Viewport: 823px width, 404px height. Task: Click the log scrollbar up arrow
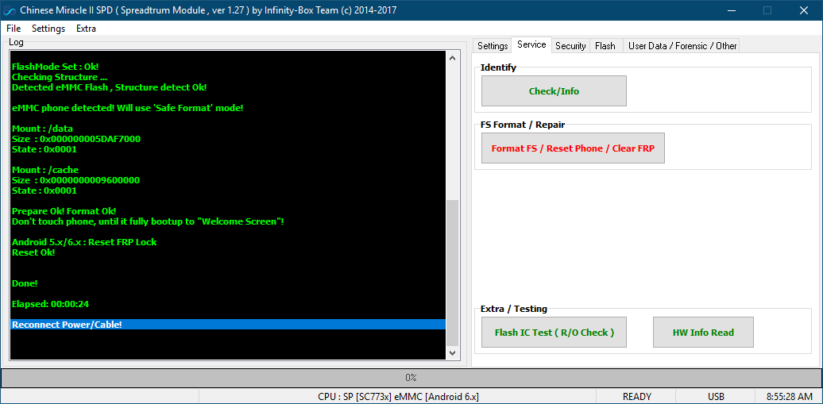[x=453, y=58]
